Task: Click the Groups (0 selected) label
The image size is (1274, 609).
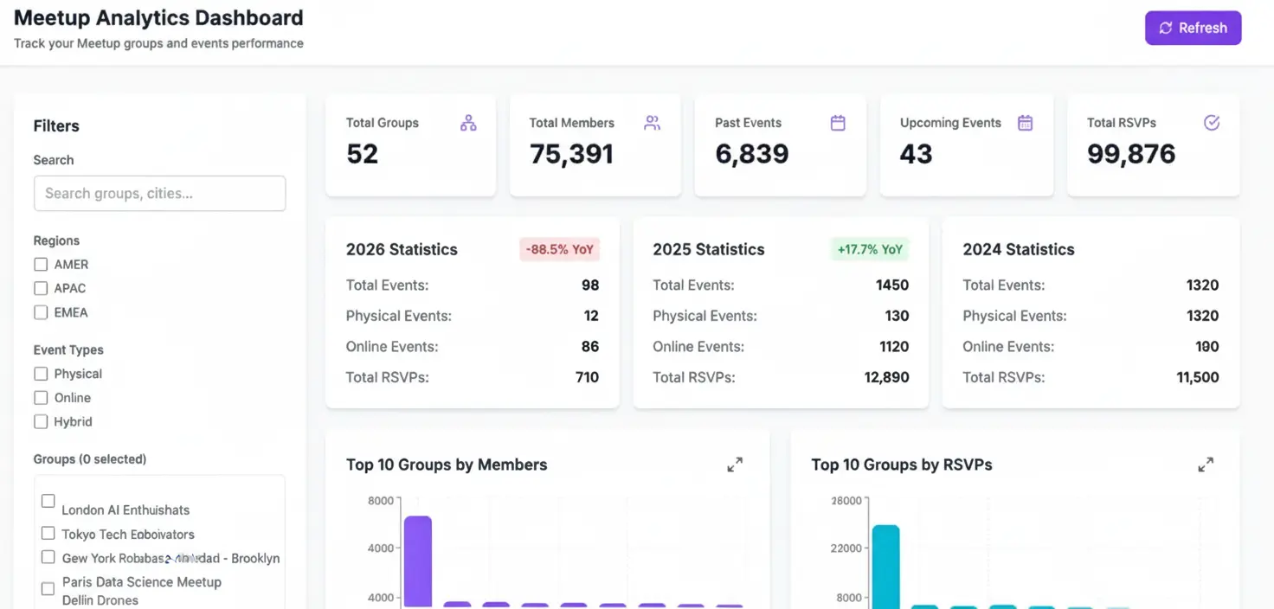Action: (x=90, y=459)
